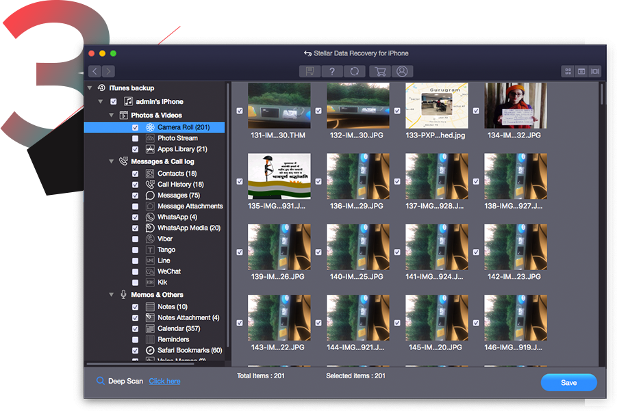This screenshot has height=411, width=617.
Task: Click the Deep Scan 'Click here' link
Action: click(164, 381)
